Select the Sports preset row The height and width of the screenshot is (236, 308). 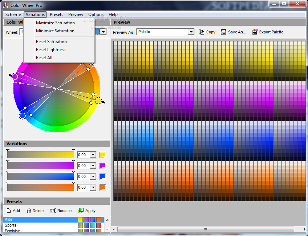53,225
